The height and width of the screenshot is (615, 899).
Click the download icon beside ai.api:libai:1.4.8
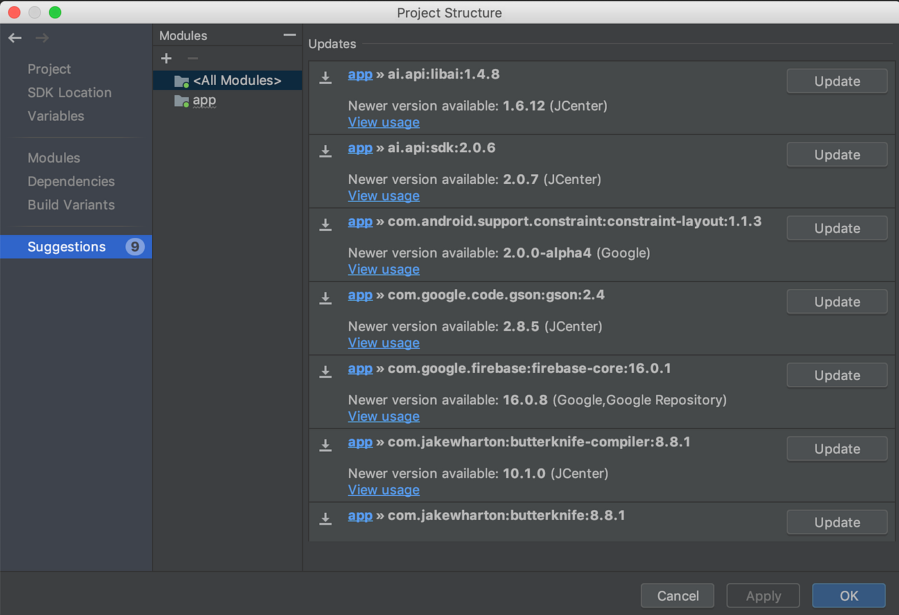(325, 78)
